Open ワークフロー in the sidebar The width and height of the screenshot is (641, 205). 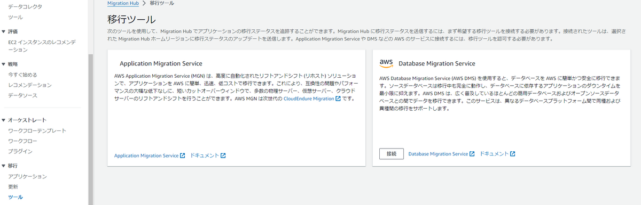point(23,141)
